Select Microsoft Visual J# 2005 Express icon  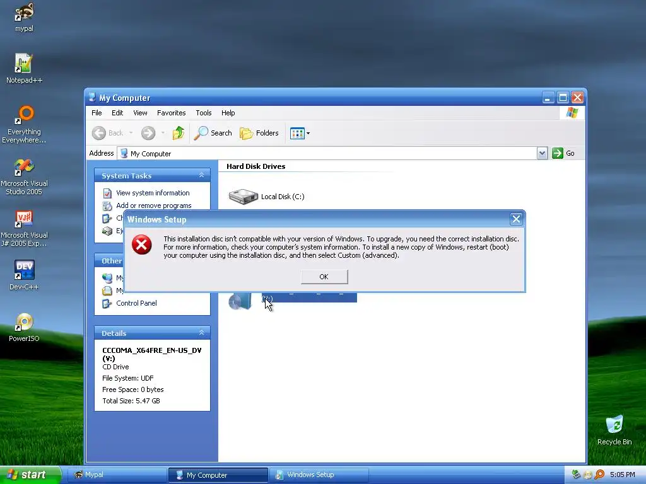click(24, 228)
